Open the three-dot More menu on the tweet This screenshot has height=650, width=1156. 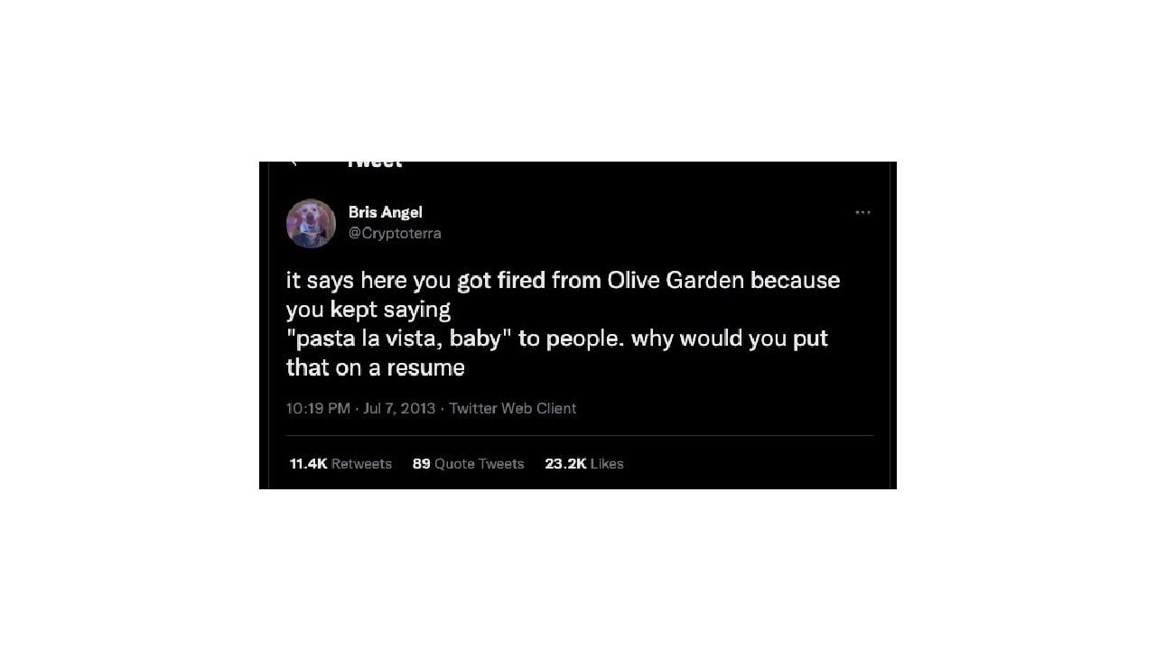862,213
